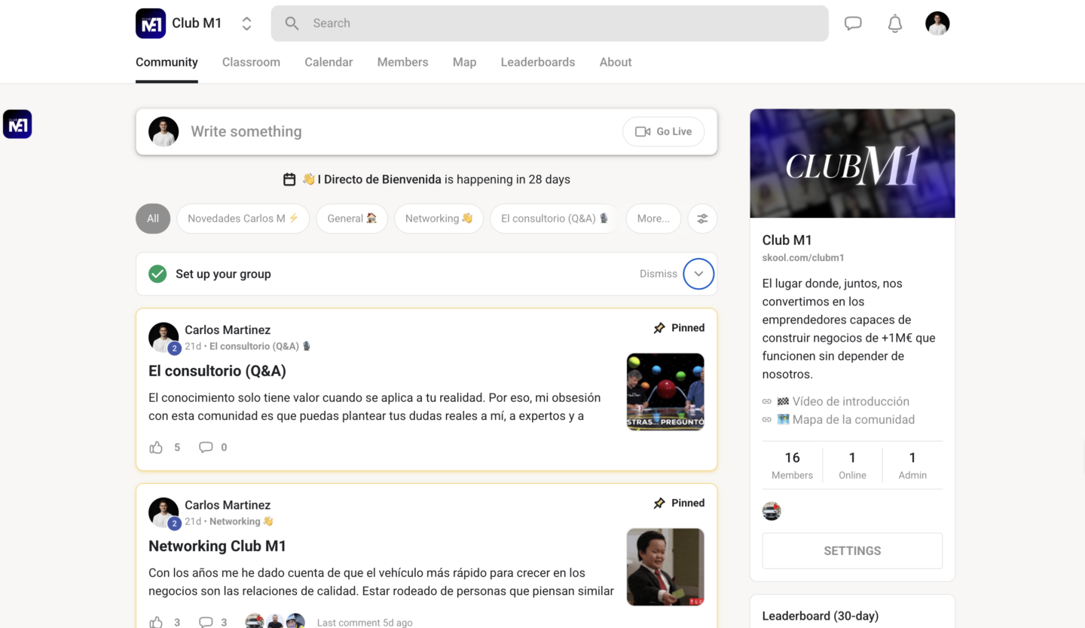
Task: Click the skool.com/clubm1 URL text
Action: coord(803,258)
